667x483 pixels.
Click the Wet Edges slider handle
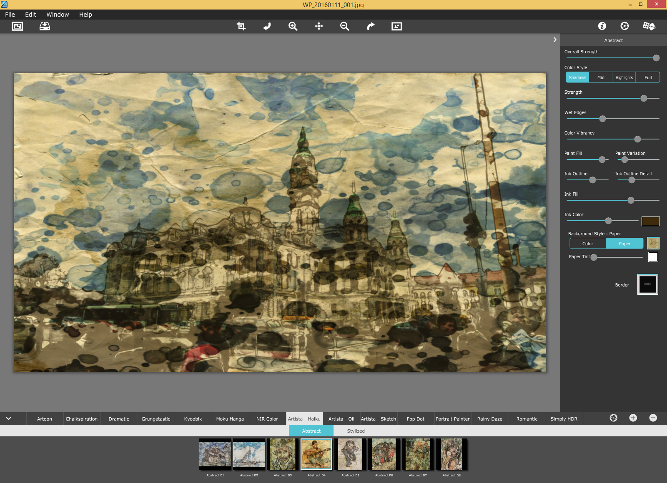click(602, 119)
